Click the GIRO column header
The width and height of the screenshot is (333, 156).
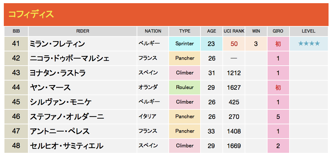(x=278, y=31)
